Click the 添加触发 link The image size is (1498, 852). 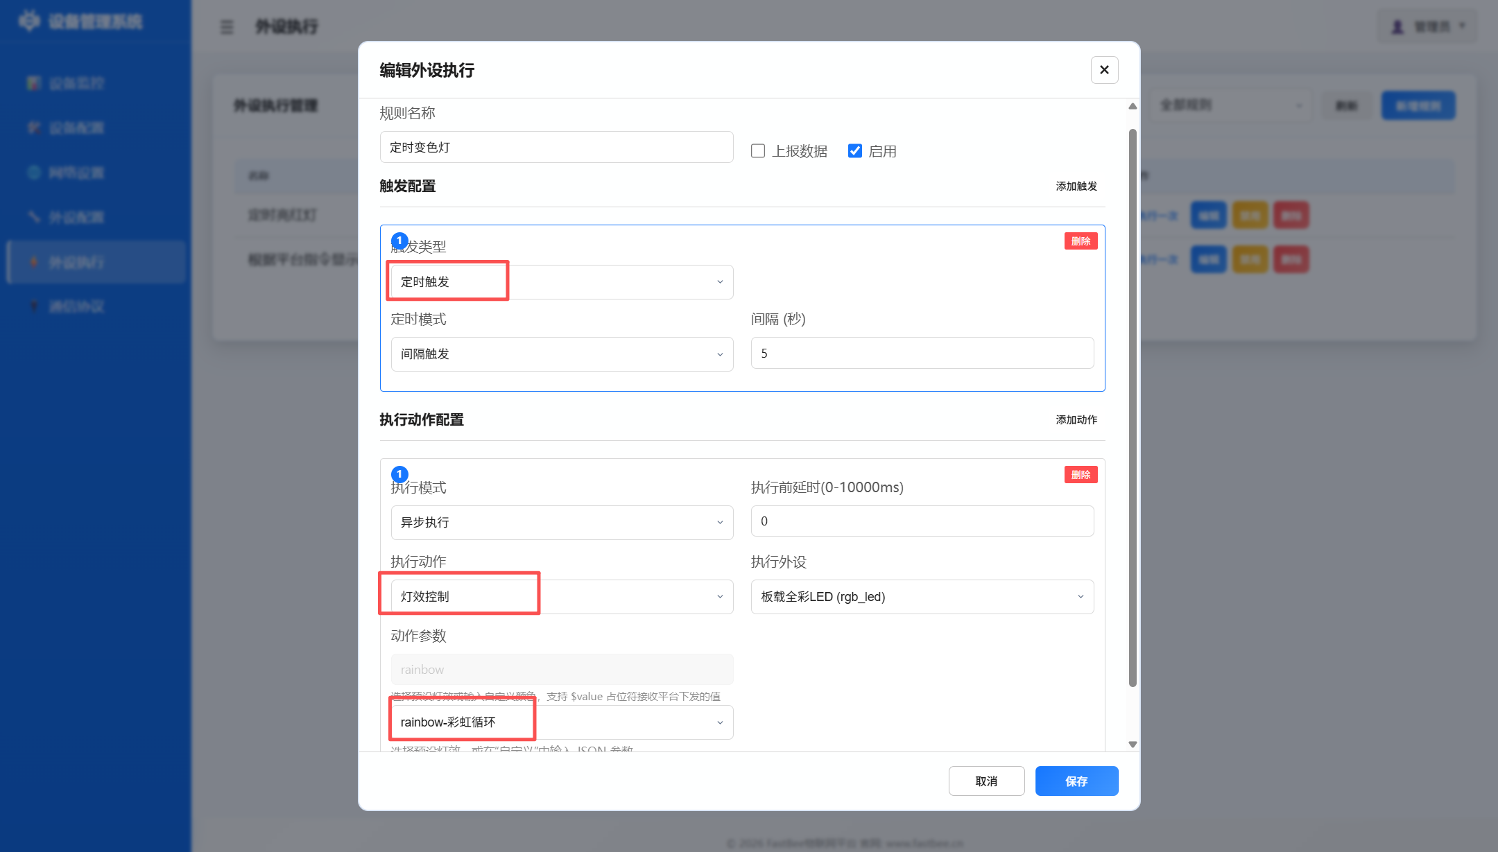pyautogui.click(x=1076, y=186)
